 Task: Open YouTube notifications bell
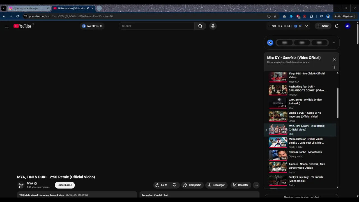[x=337, y=26]
